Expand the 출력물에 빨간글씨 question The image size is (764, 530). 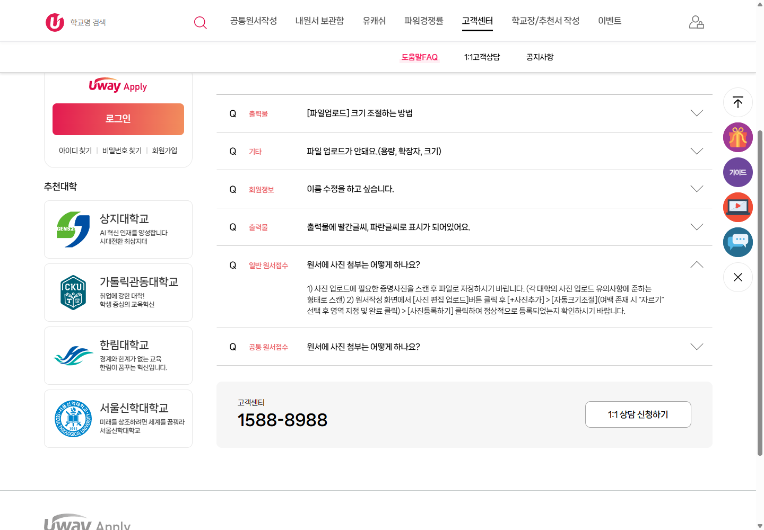tap(464, 227)
